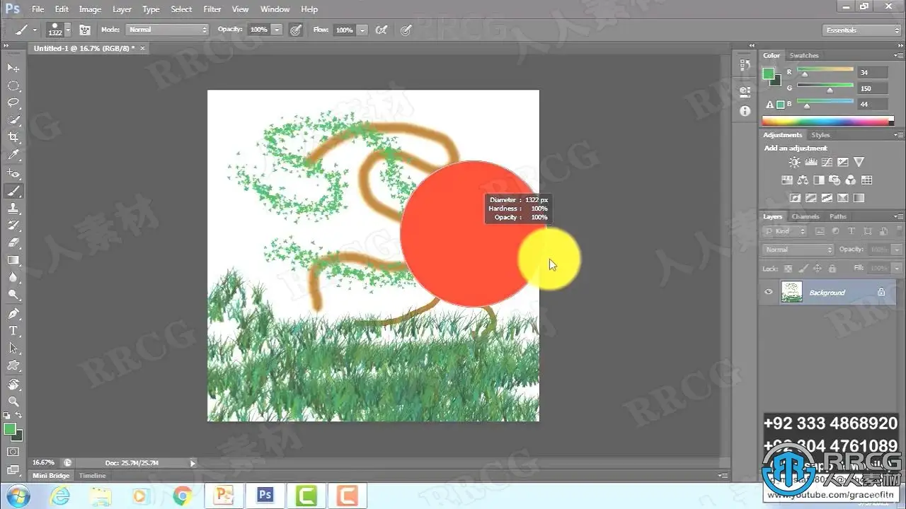This screenshot has height=509, width=906.
Task: Select the Custom Shape tool
Action: tap(13, 366)
